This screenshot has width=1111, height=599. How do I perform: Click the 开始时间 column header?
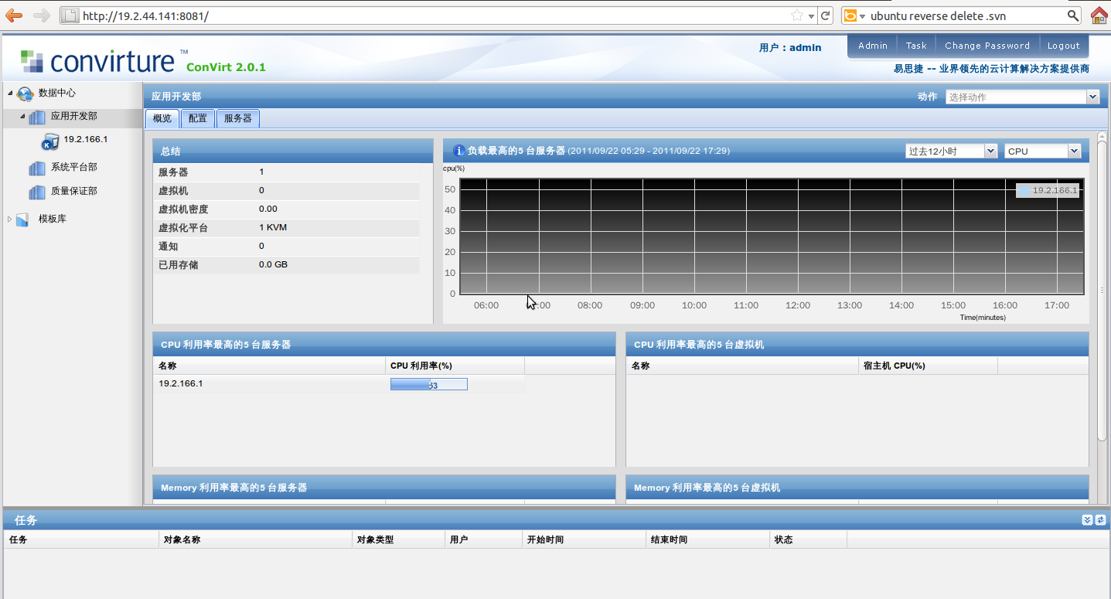(584, 539)
